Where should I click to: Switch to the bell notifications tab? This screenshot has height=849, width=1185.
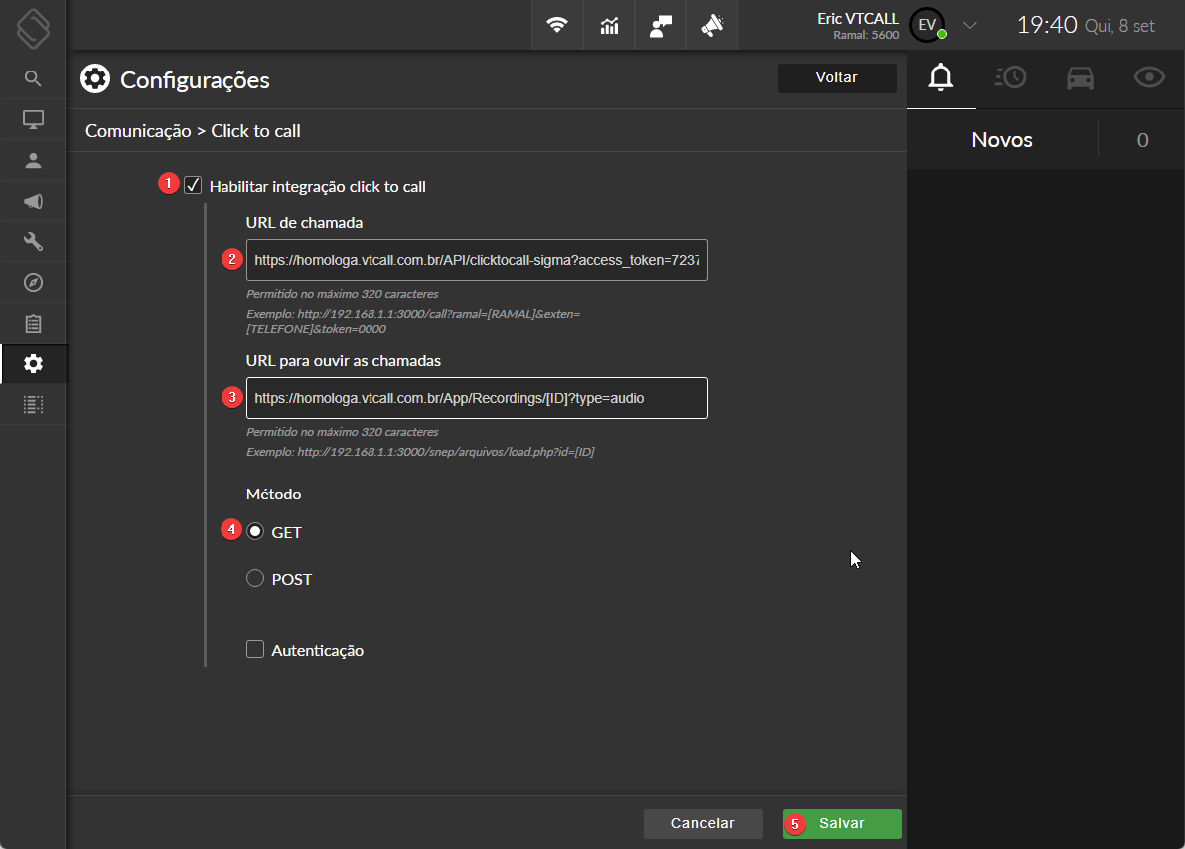point(941,77)
